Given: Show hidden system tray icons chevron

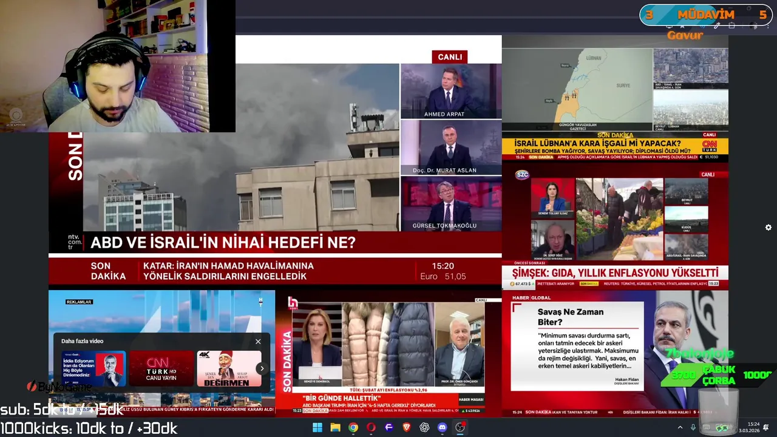Looking at the screenshot, I should [x=680, y=427].
